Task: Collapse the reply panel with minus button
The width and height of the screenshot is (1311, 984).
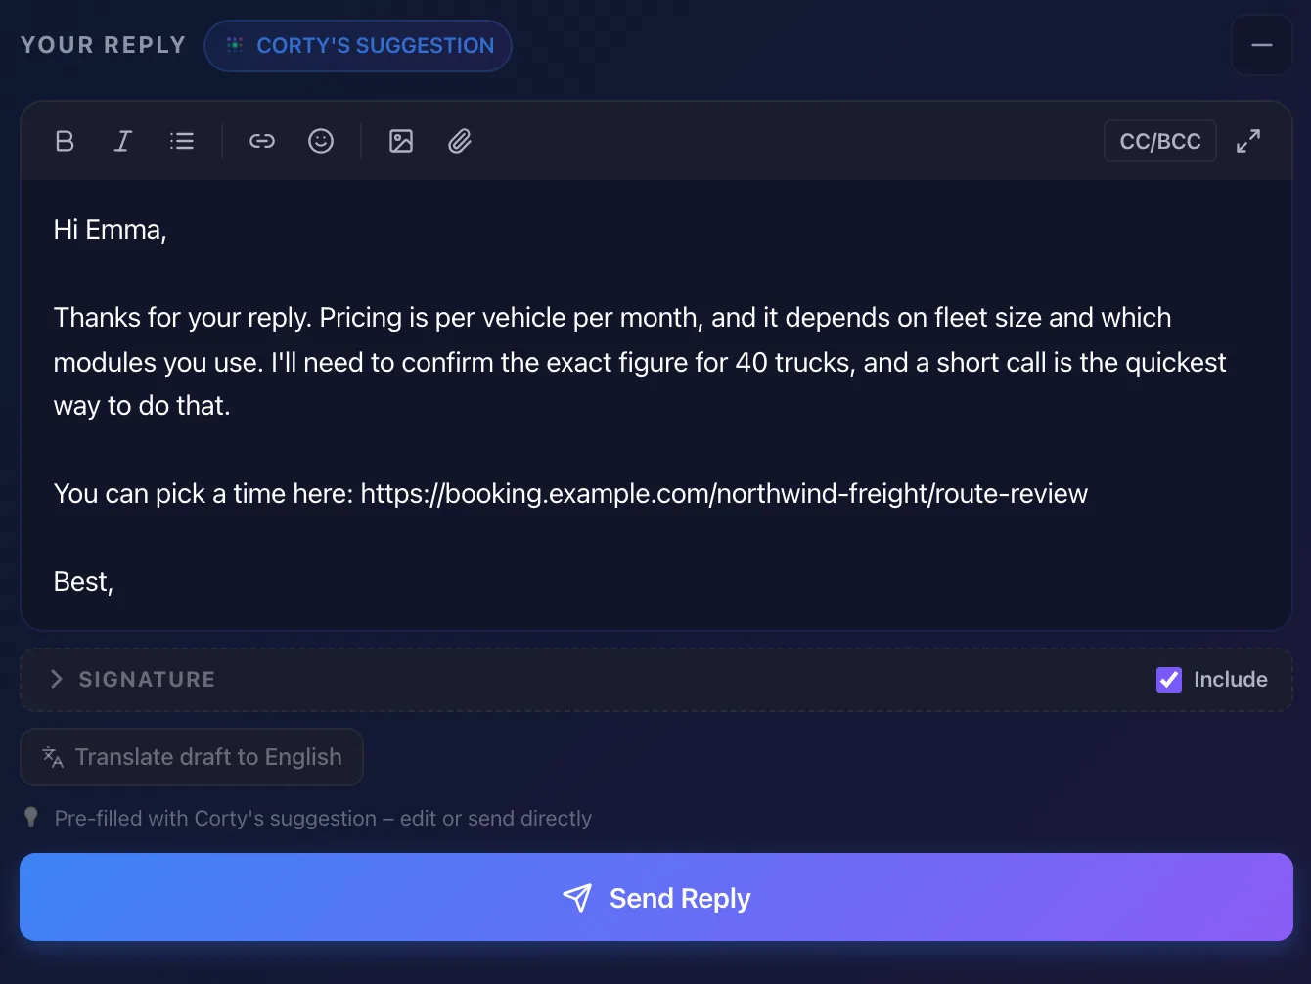Action: click(x=1262, y=45)
